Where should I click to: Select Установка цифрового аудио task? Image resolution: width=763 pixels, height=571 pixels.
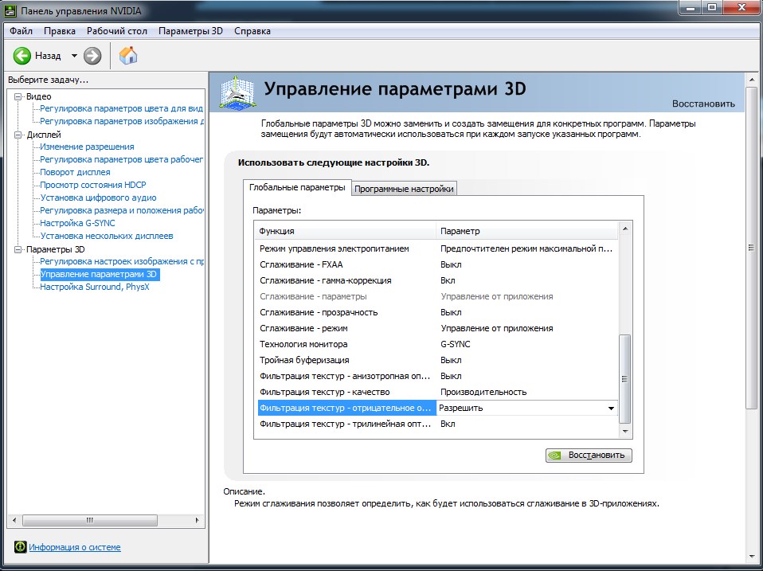[98, 198]
